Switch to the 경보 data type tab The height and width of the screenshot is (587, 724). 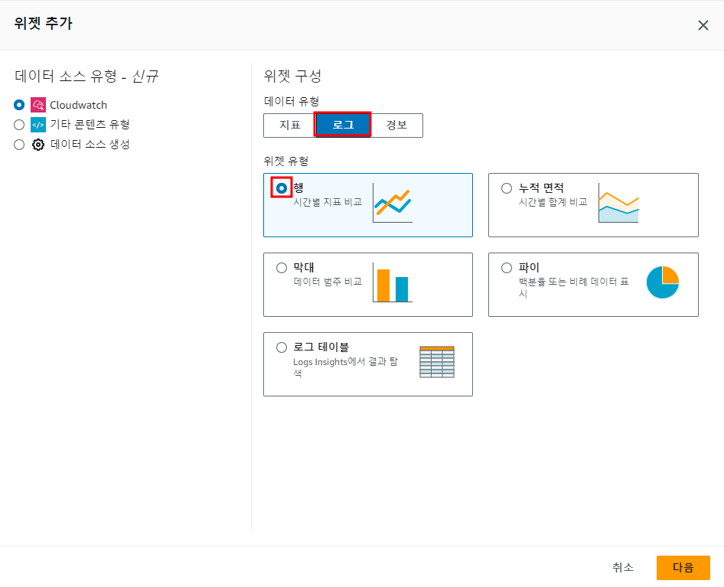(396, 126)
